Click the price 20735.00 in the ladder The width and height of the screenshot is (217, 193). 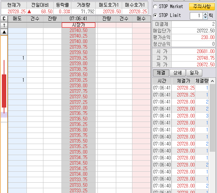point(78,152)
